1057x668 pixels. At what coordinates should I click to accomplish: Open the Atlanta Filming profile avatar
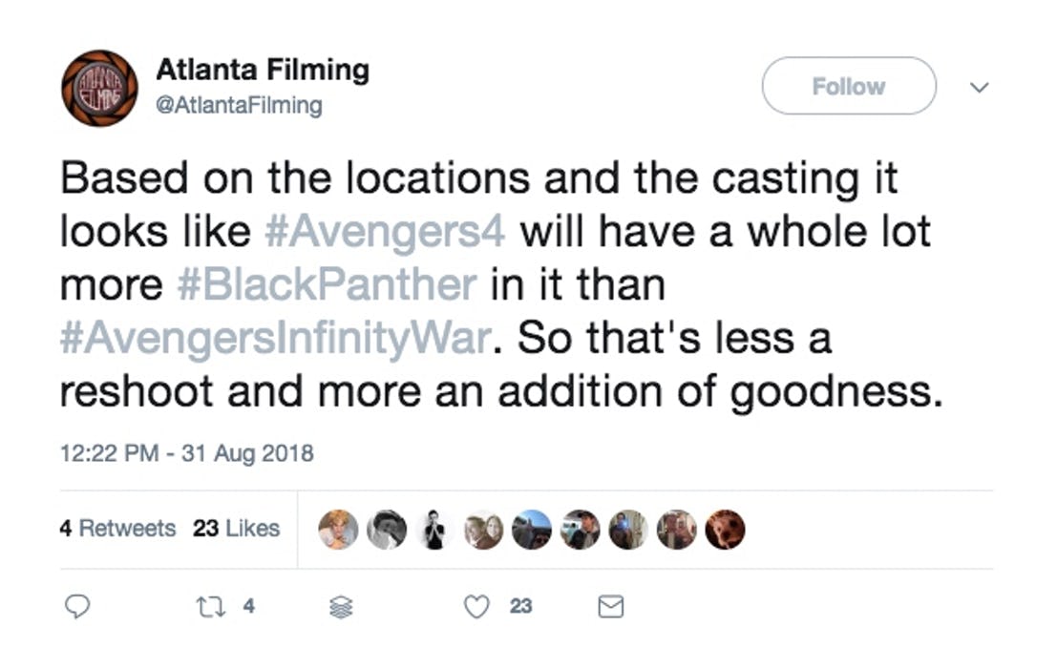point(99,89)
